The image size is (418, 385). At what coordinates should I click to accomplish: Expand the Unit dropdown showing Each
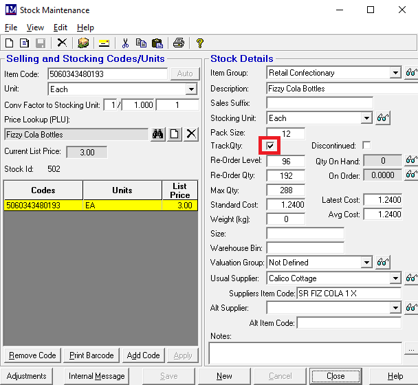point(191,89)
